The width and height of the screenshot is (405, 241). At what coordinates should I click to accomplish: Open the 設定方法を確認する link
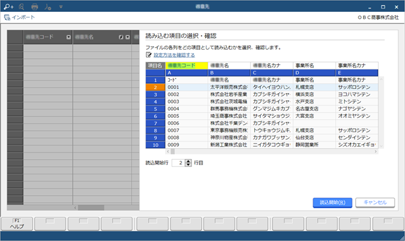coord(174,55)
